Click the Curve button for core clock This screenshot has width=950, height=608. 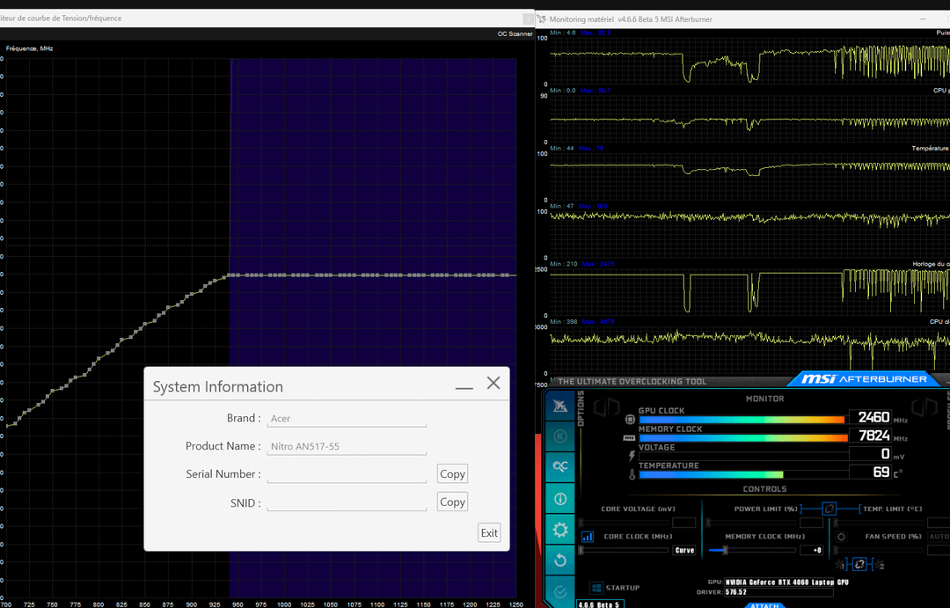[684, 551]
